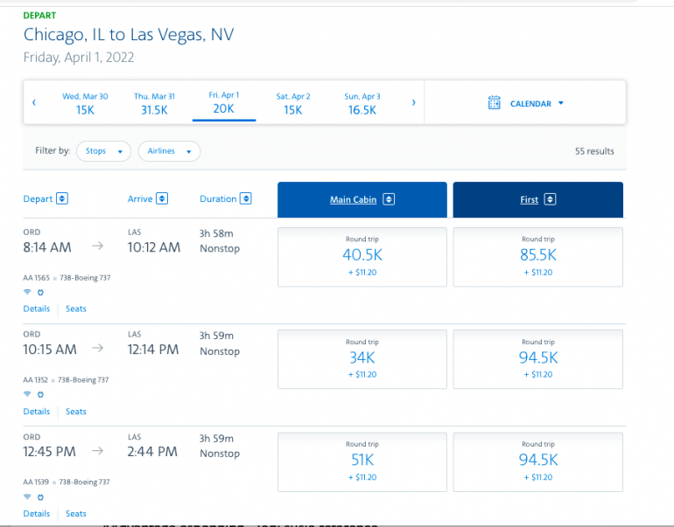Choose 94.5K First fare for 10:15 AM flight
674x527 pixels.
(x=537, y=358)
